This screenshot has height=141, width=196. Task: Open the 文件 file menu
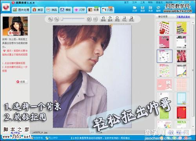(x=134, y=2)
